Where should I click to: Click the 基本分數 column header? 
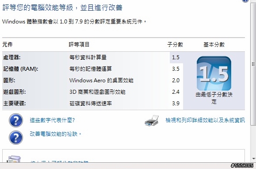[214, 44]
